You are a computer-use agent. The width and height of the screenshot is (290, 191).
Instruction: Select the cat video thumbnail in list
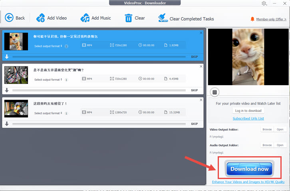[x=16, y=42]
